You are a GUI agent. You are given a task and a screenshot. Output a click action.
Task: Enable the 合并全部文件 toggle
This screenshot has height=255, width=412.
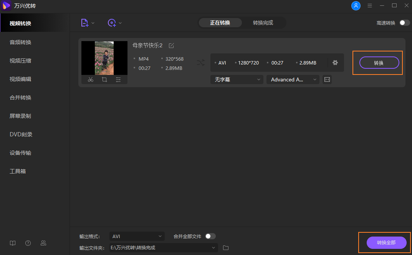click(x=210, y=236)
